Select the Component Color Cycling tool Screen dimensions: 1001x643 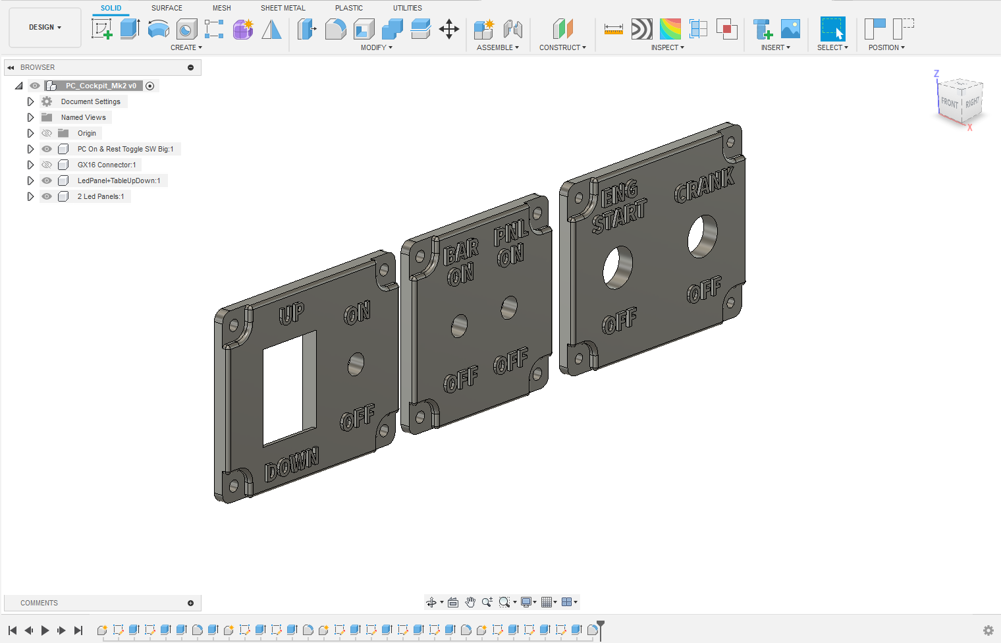click(670, 29)
